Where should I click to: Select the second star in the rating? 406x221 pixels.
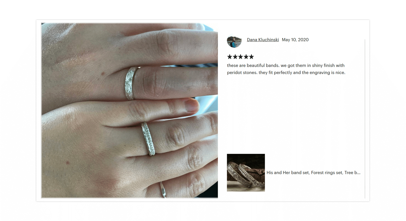(x=235, y=57)
